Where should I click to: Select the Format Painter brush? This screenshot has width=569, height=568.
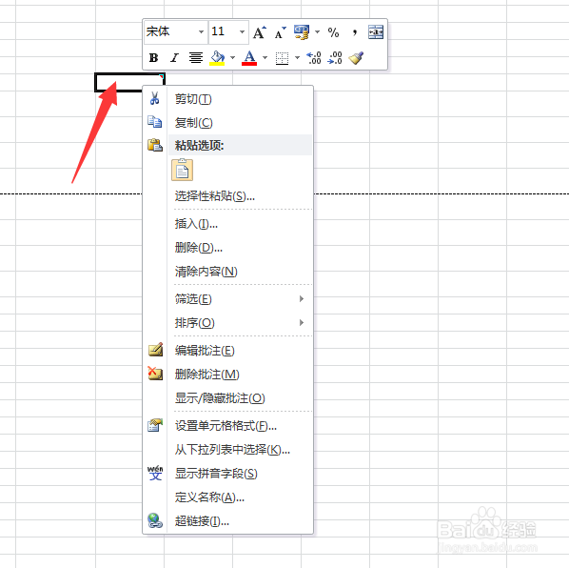click(x=356, y=58)
